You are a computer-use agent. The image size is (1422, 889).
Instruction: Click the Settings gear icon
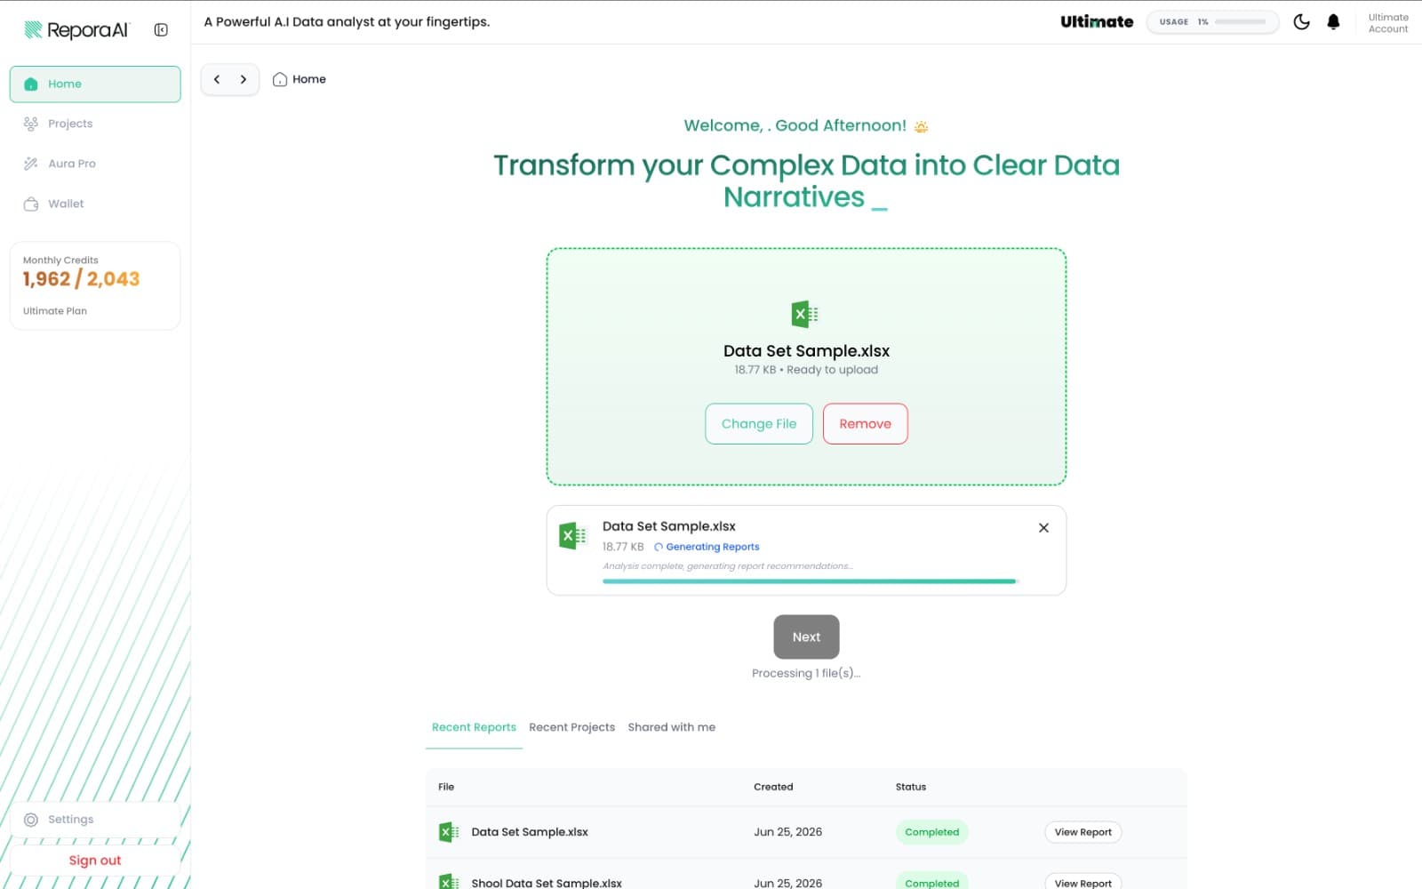click(31, 820)
